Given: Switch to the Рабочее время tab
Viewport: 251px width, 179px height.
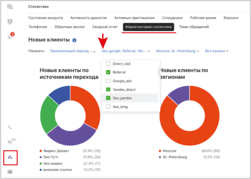Looking at the screenshot, I should pos(203,18).
